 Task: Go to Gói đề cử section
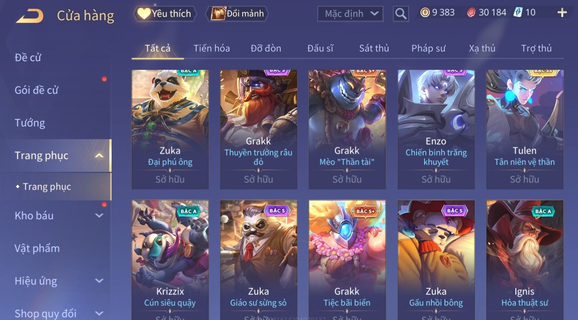click(x=36, y=90)
